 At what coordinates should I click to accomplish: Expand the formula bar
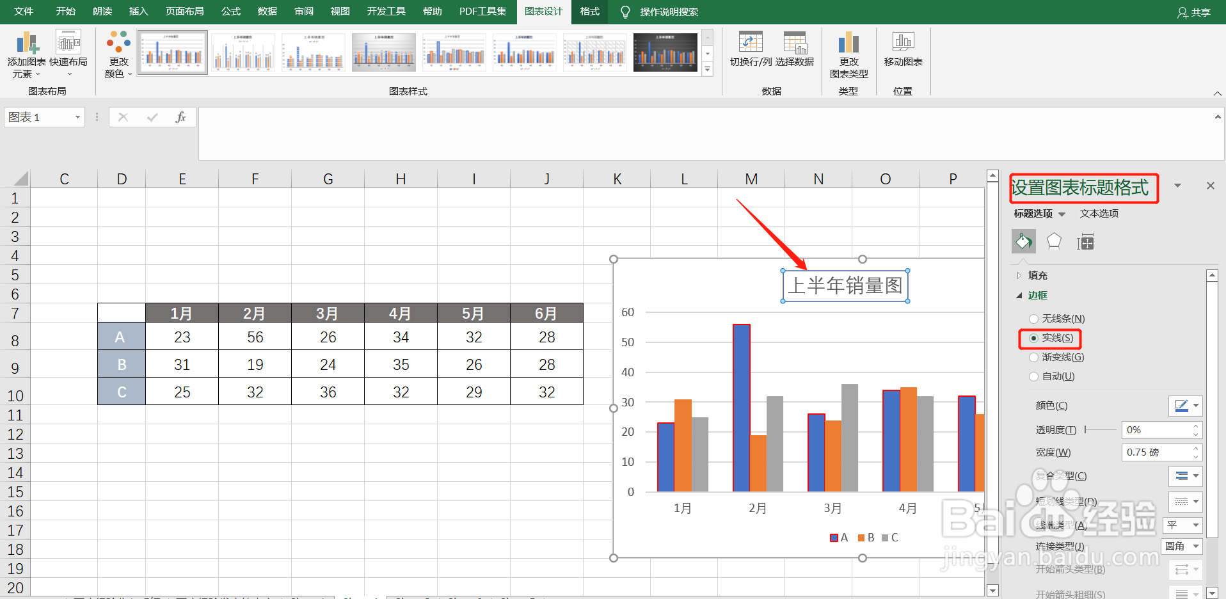[x=1217, y=116]
